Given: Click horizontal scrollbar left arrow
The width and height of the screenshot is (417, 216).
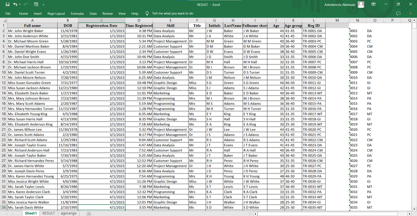Looking at the screenshot, I should [256, 213].
